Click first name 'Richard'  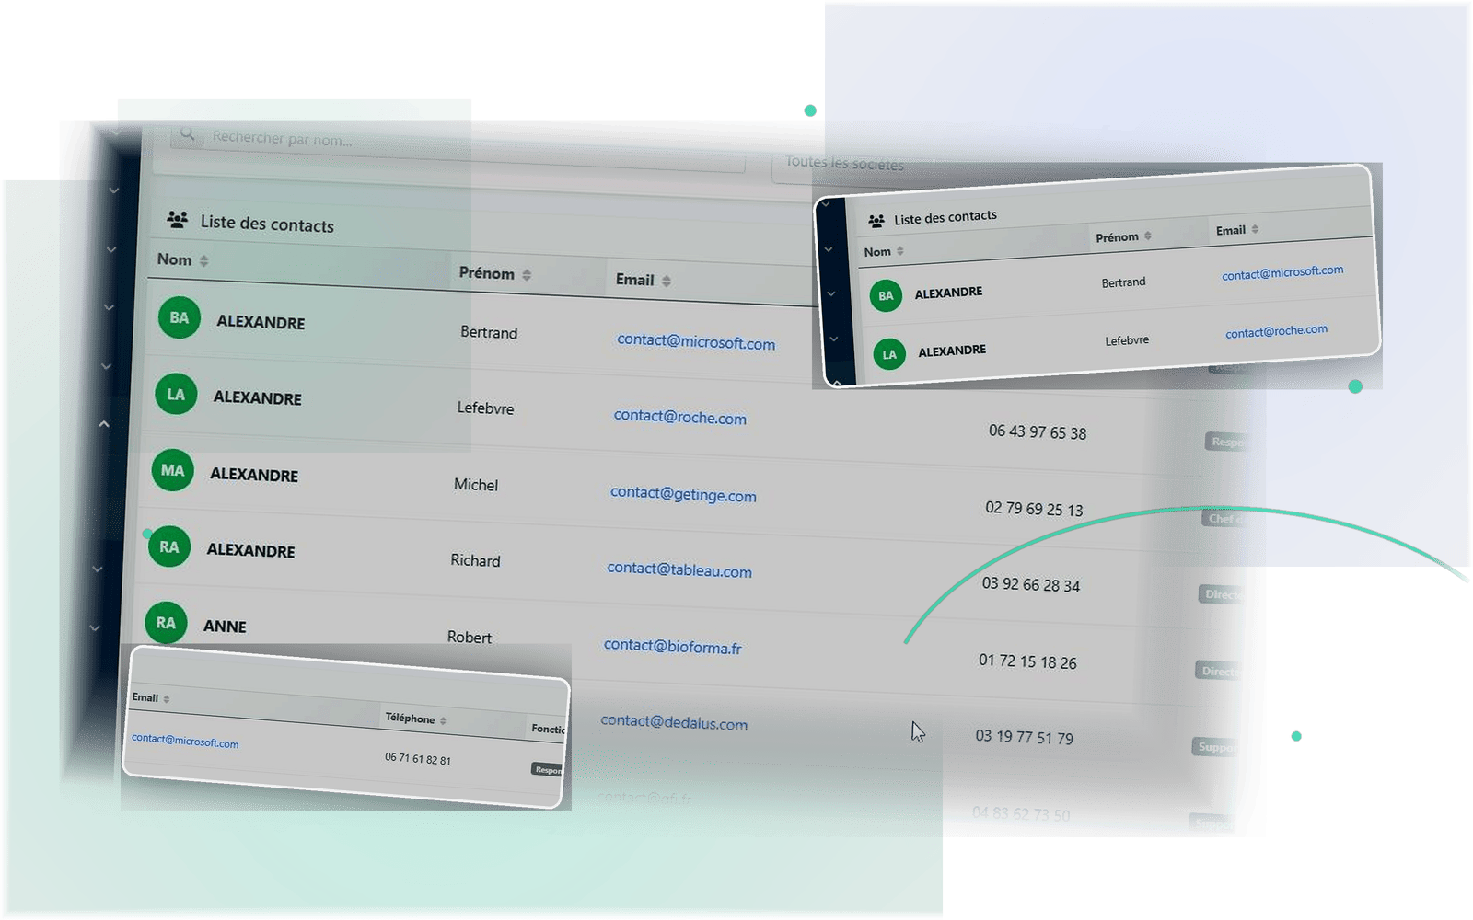[x=475, y=560]
